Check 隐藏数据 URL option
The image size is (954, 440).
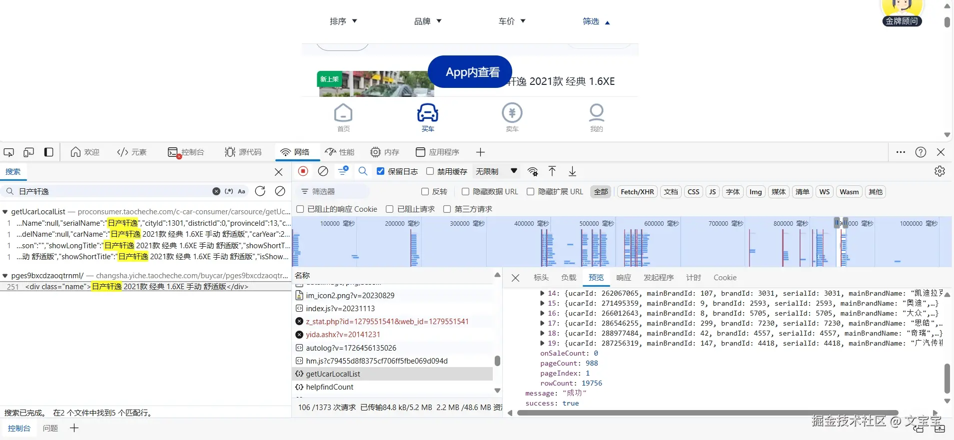pos(465,192)
